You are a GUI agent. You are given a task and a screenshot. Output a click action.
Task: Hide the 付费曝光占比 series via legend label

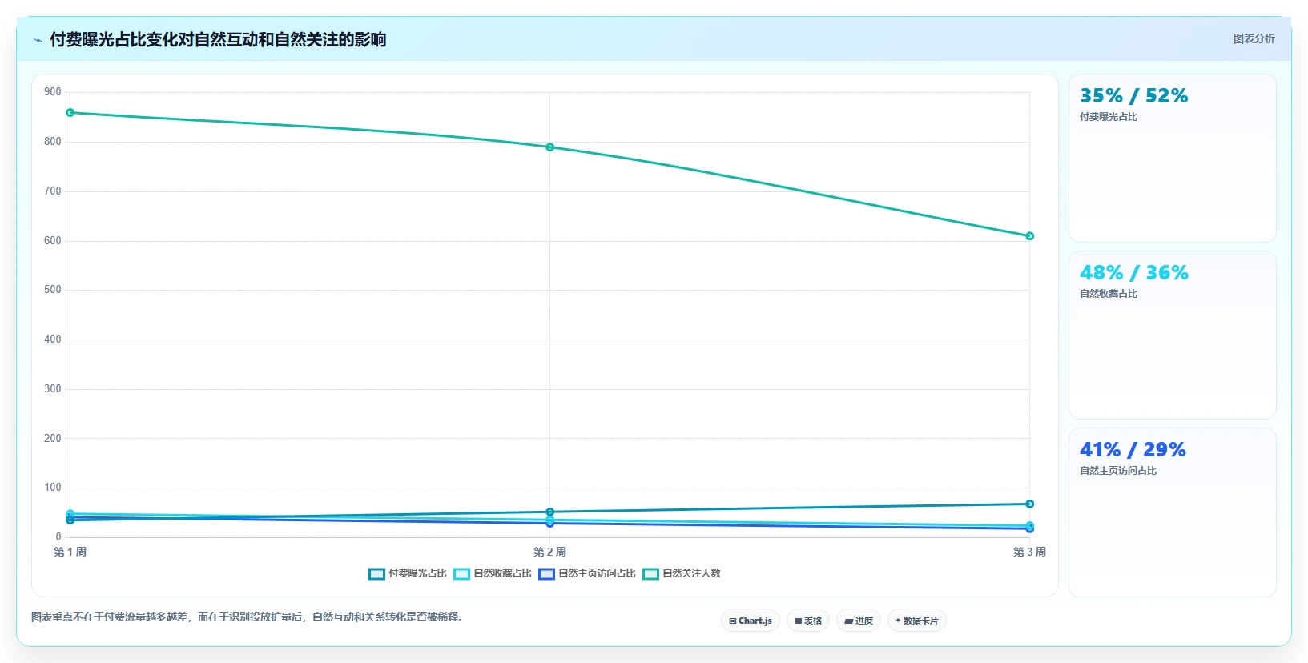click(417, 573)
